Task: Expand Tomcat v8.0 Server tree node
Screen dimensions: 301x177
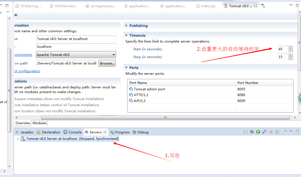Action: (18, 139)
